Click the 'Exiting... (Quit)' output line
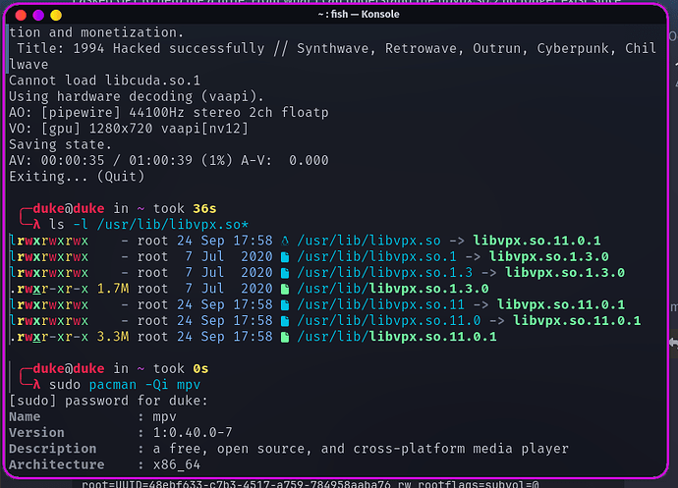678x488 pixels. pyautogui.click(x=77, y=177)
